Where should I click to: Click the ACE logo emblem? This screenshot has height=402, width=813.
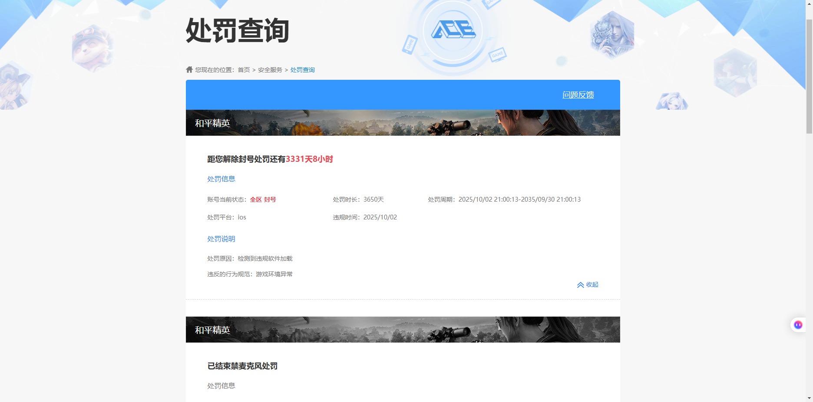click(453, 30)
